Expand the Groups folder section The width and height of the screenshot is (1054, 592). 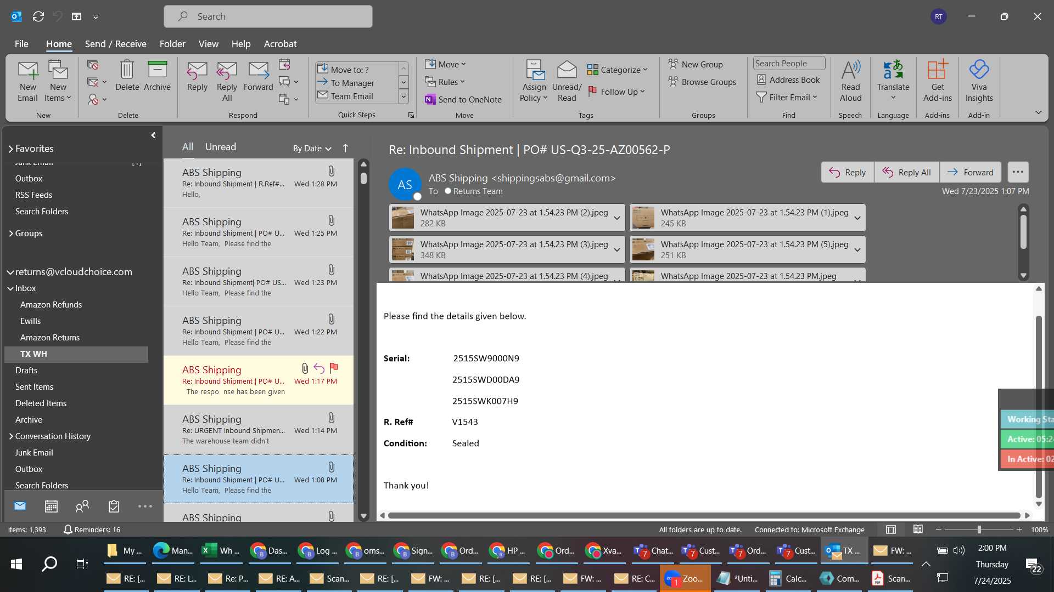pyautogui.click(x=11, y=234)
